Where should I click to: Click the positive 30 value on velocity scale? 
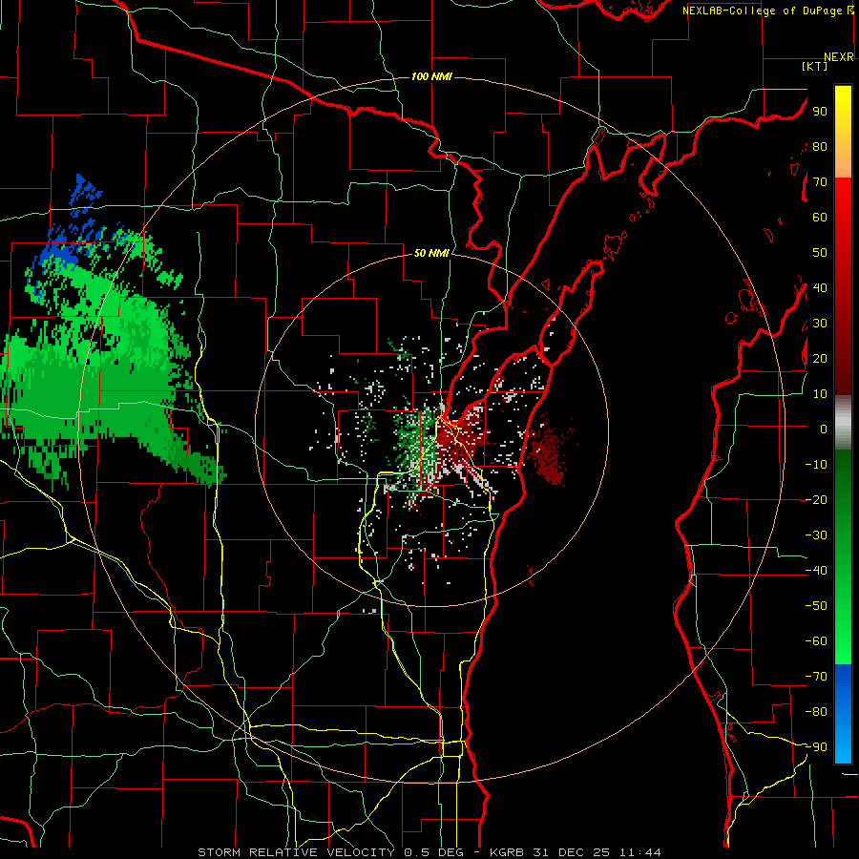pos(820,324)
